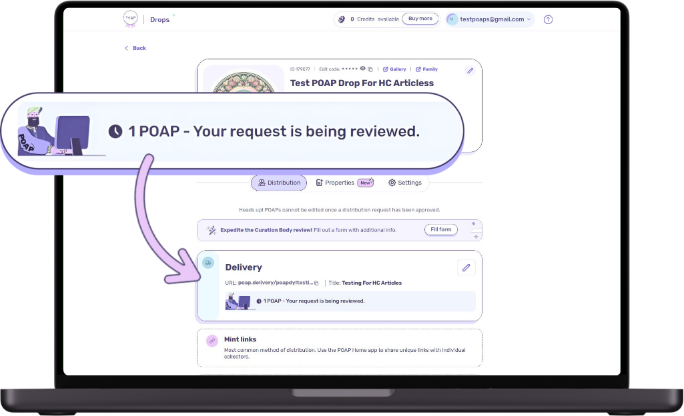Click the Delivery truck icon
The height and width of the screenshot is (416, 684).
click(x=208, y=263)
